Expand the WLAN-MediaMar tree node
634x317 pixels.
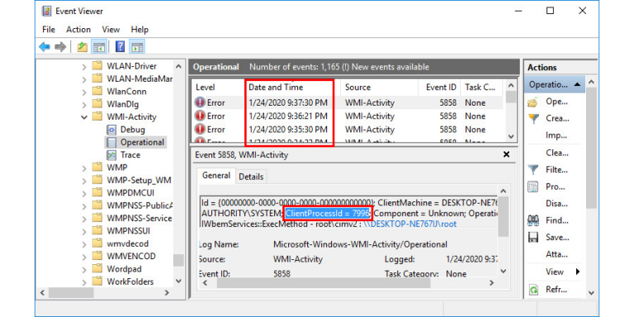tap(84, 79)
